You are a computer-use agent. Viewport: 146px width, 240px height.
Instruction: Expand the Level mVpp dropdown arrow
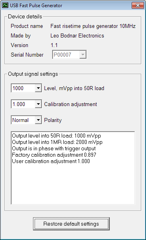point(38,88)
